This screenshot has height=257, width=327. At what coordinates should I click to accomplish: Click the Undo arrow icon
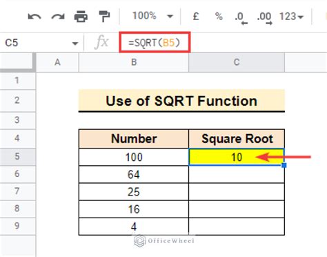34,17
